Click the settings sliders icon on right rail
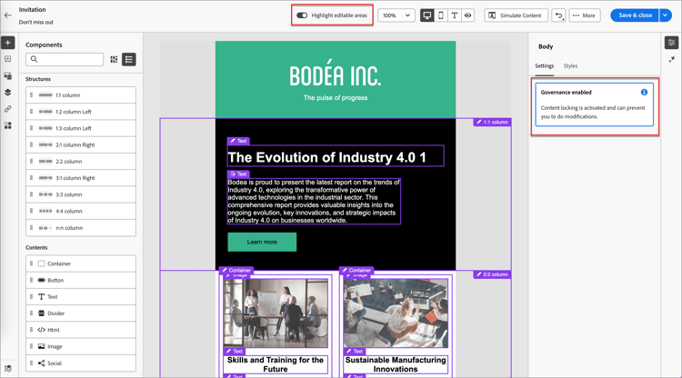Screen dimensions: 682x378 pos(672,43)
